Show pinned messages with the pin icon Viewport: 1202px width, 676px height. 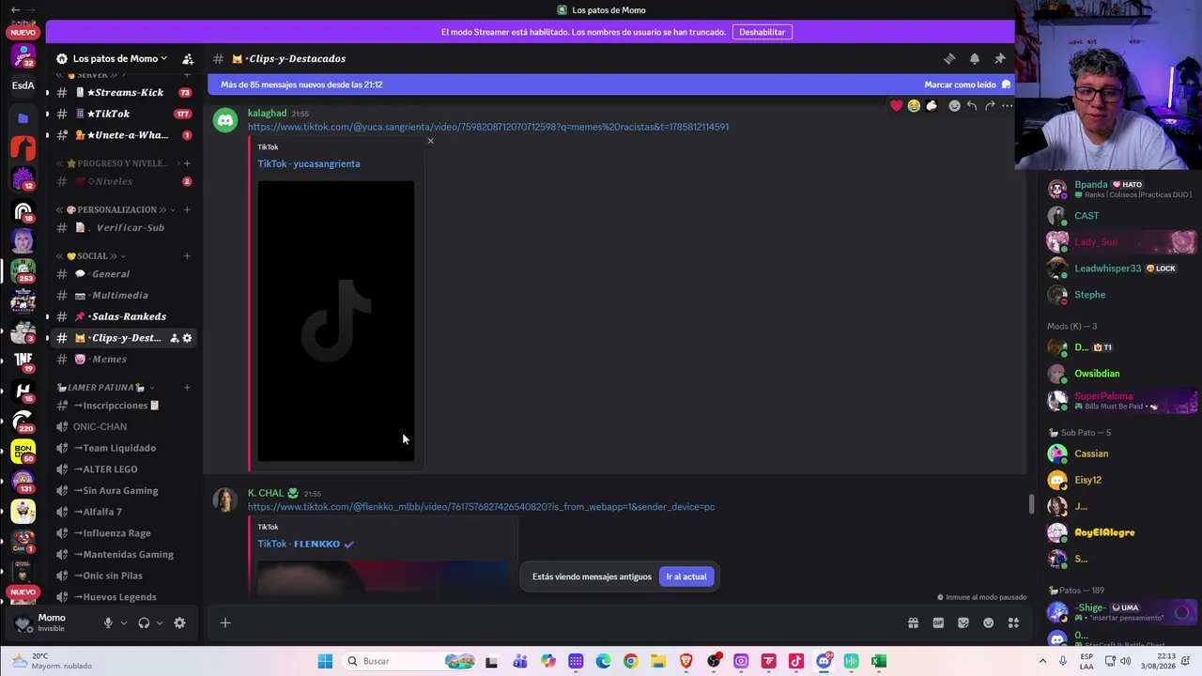coord(1000,58)
